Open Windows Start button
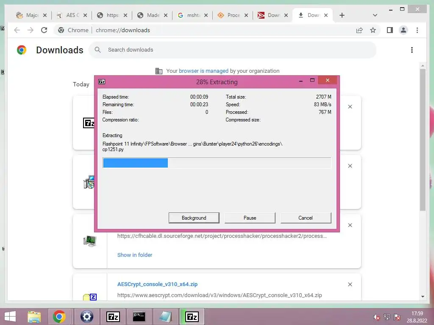 tap(10, 317)
